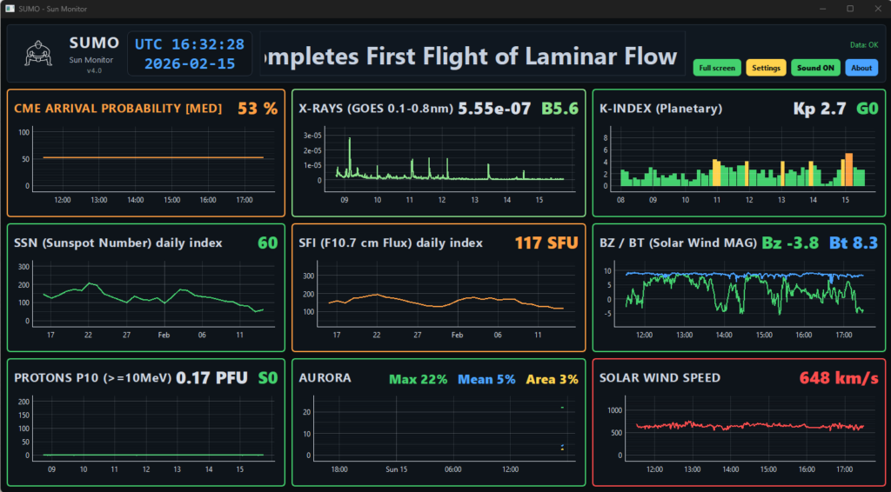Click the UTC clock display
The height and width of the screenshot is (492, 891).
tap(190, 54)
